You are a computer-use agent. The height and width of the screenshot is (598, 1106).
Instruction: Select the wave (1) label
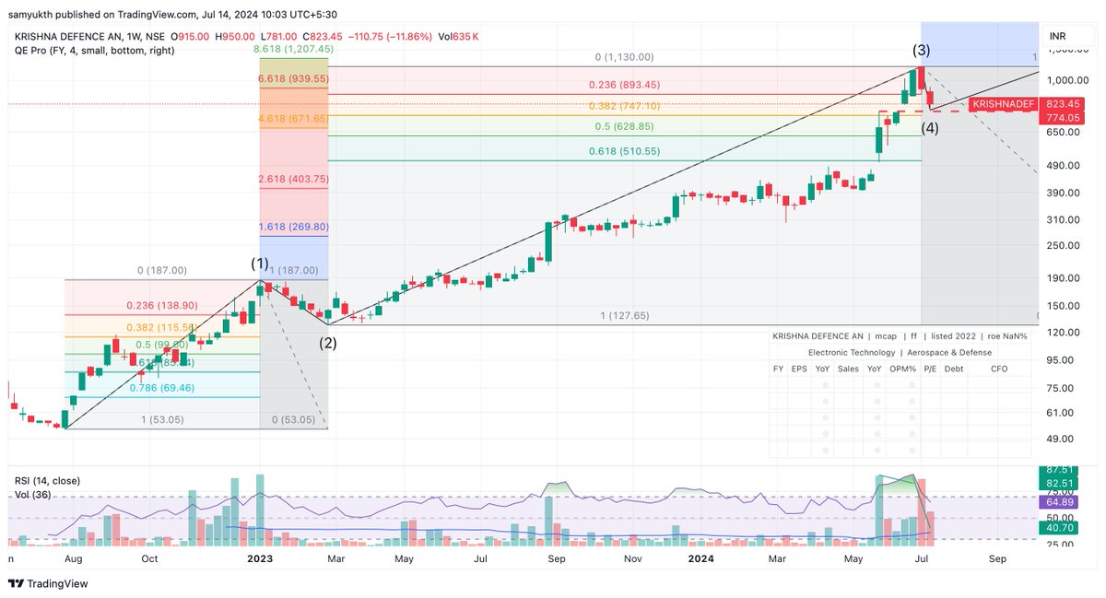(x=261, y=264)
